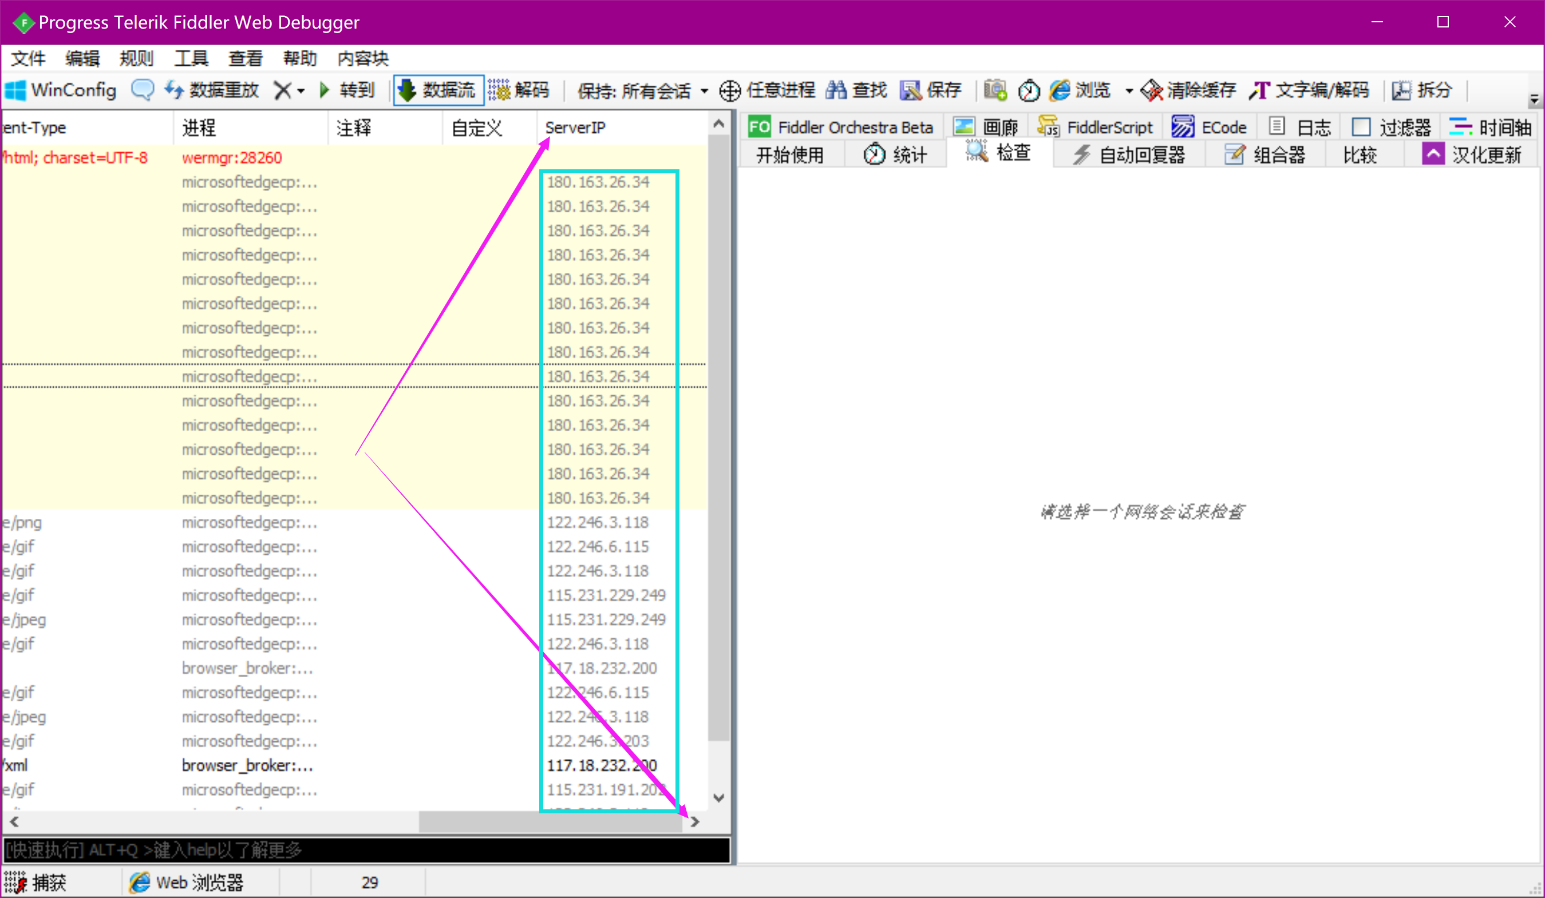Open the 规则 menu
1545x898 pixels.
(x=137, y=58)
